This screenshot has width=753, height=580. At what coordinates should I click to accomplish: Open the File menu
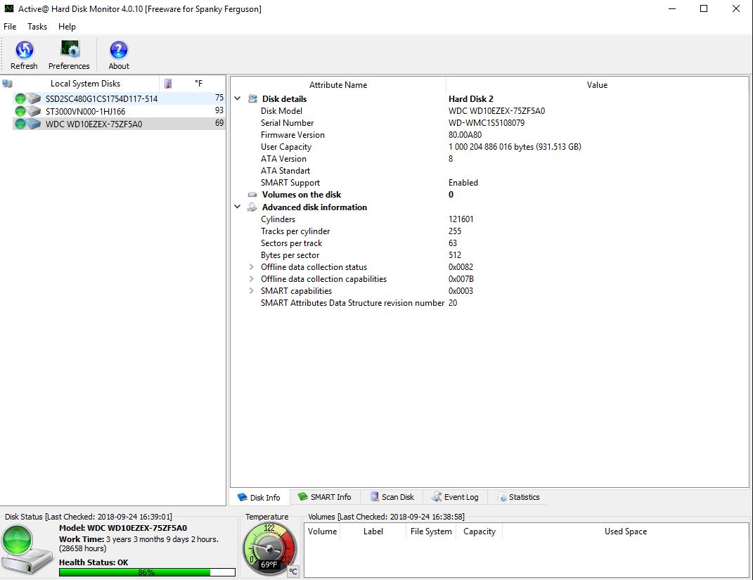10,27
